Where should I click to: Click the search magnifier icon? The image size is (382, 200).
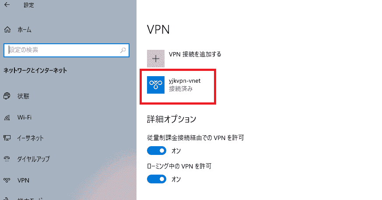tap(123, 50)
